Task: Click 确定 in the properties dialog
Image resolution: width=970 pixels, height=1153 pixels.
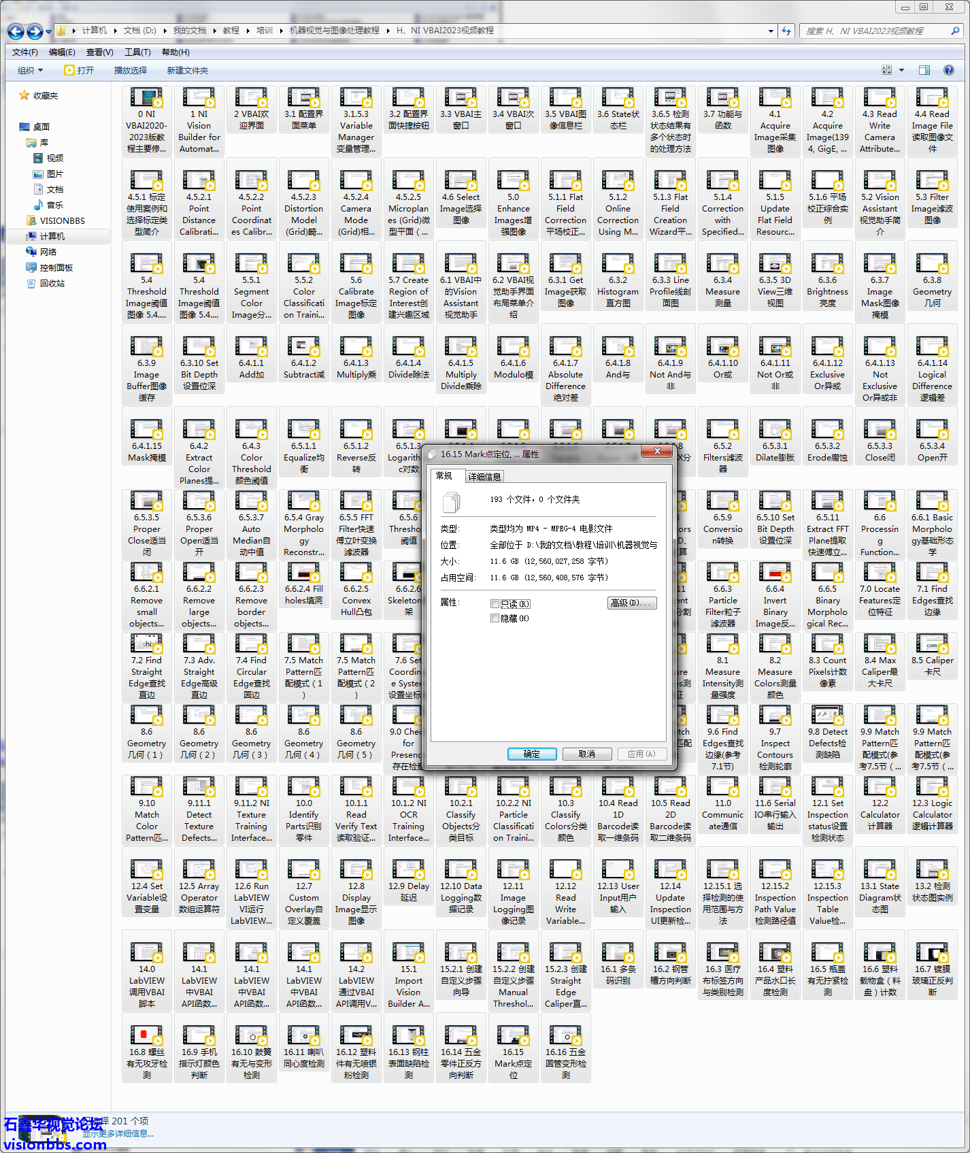Action: pos(531,754)
